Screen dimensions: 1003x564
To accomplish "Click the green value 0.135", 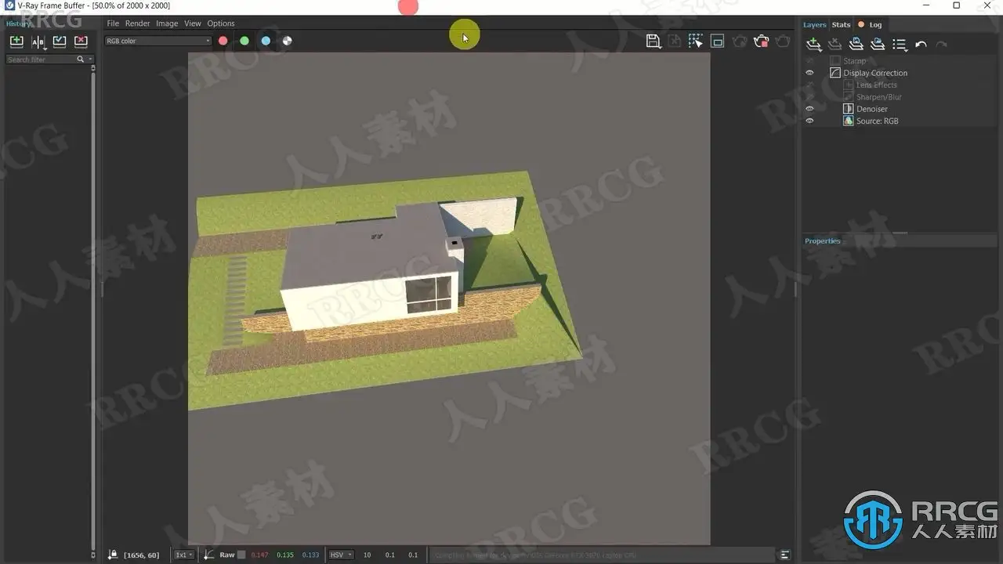I will coord(285,555).
